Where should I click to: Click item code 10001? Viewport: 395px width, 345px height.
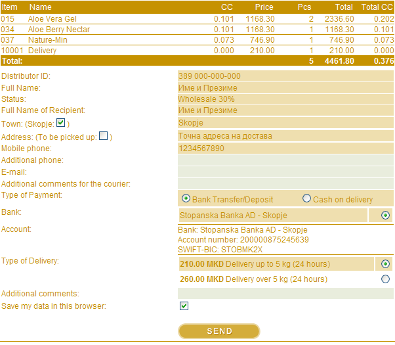click(x=12, y=51)
